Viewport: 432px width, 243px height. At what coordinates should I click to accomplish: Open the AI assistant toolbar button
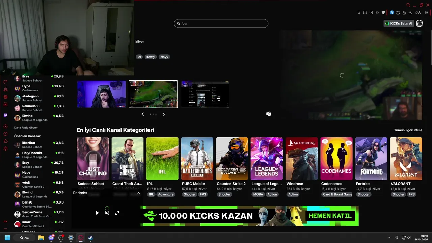click(x=418, y=12)
